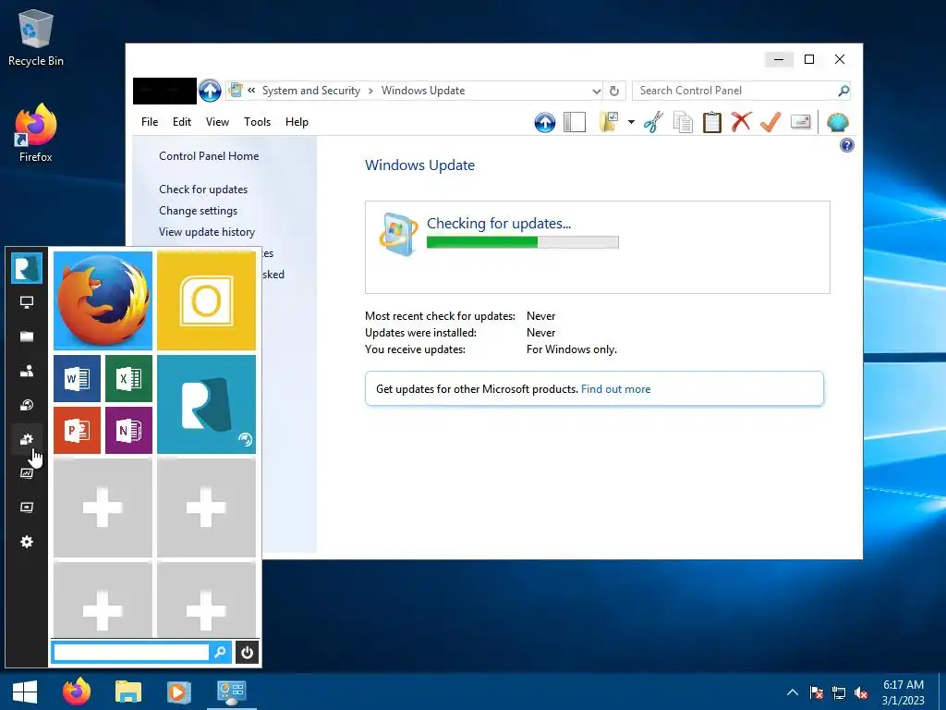
Task: Launch the Word tile
Action: (x=78, y=378)
